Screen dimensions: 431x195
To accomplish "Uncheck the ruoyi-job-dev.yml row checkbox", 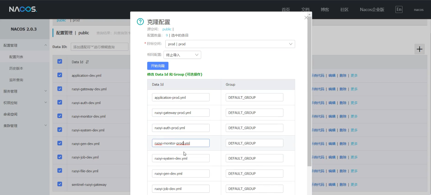I will coord(60,157).
